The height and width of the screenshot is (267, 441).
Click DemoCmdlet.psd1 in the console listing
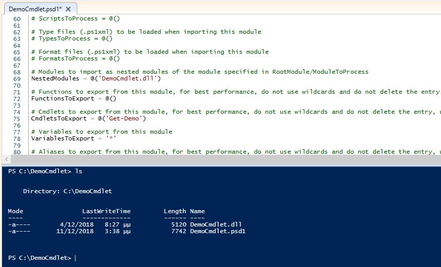[x=218, y=231]
